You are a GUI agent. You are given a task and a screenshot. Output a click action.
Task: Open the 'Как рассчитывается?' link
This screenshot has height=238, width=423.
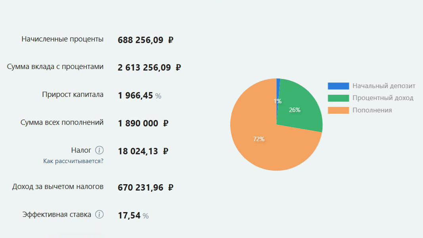coord(73,161)
